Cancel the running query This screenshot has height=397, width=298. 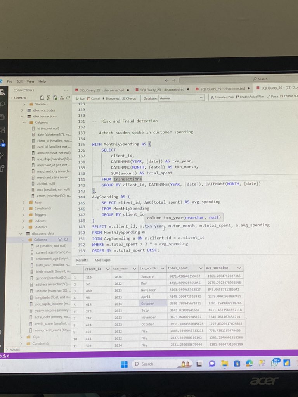pyautogui.click(x=94, y=98)
